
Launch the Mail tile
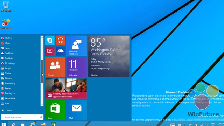click(77, 110)
